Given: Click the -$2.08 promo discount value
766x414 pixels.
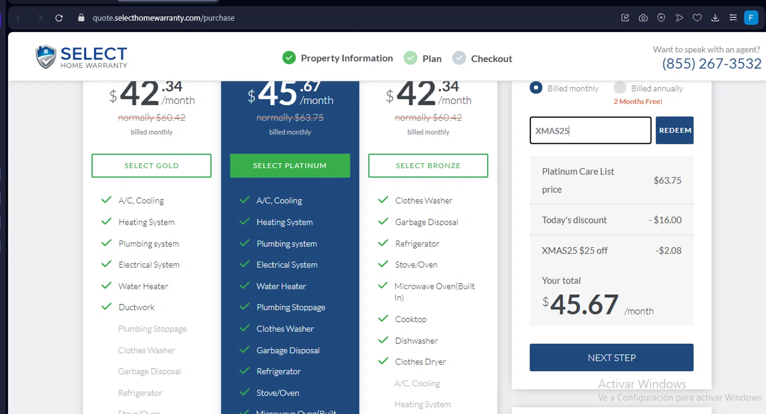Looking at the screenshot, I should click(668, 251).
